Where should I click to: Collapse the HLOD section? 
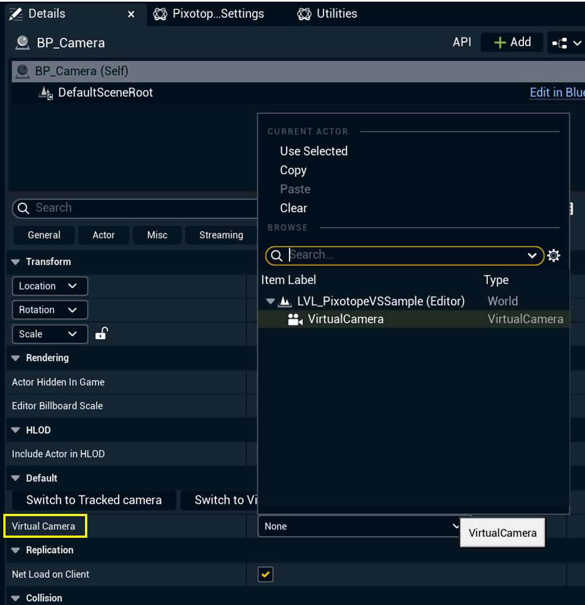click(16, 430)
